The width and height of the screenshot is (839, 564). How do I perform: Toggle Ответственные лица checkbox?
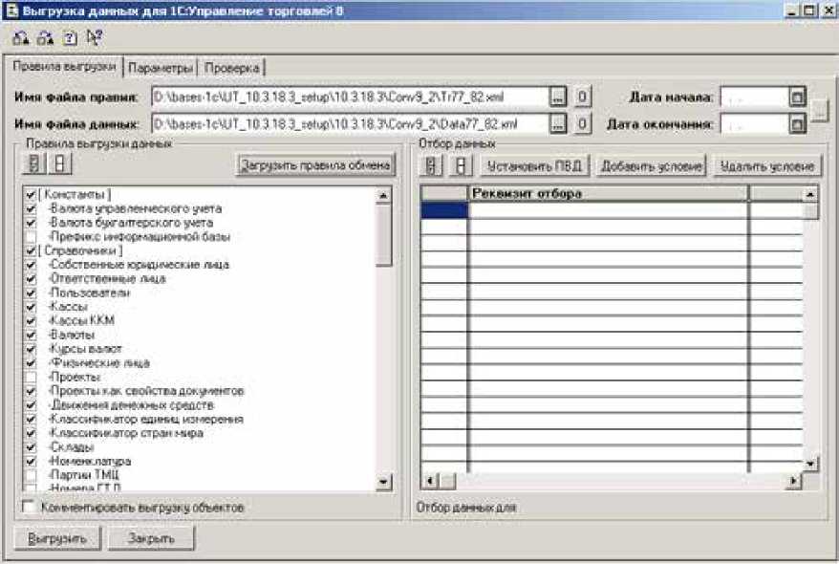click(31, 278)
